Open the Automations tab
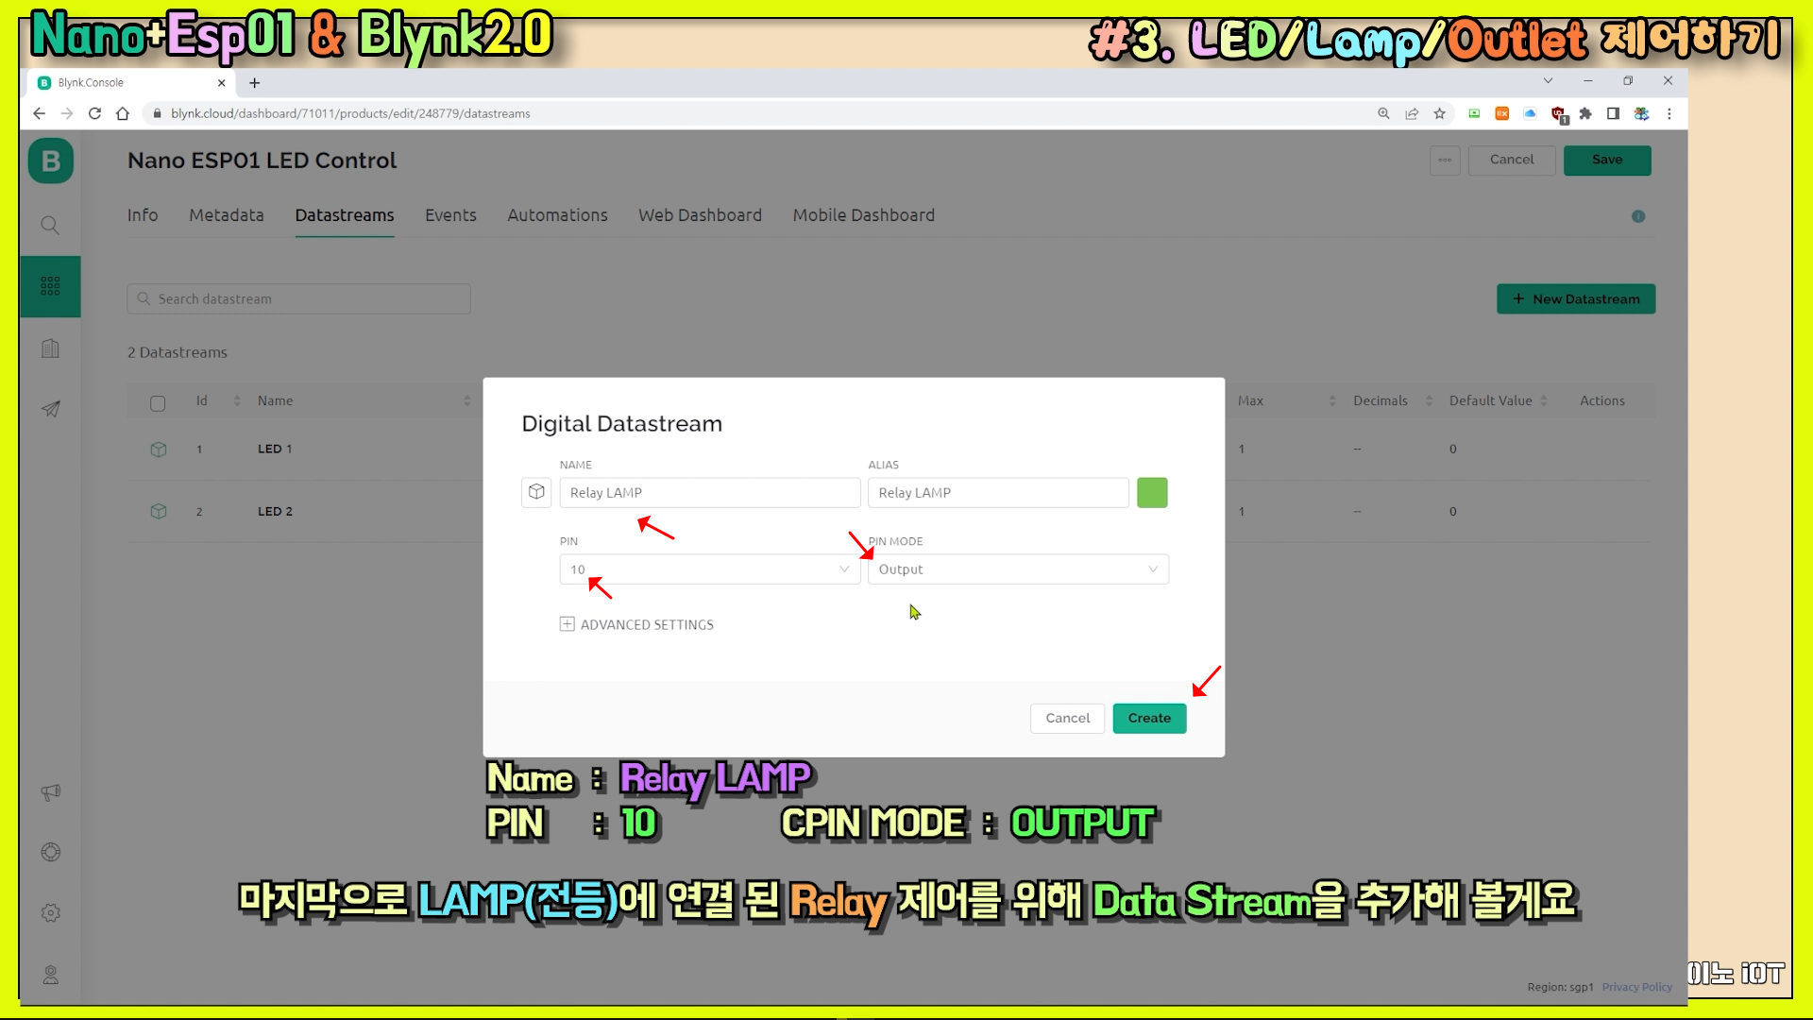1813x1020 pixels. pyautogui.click(x=557, y=215)
